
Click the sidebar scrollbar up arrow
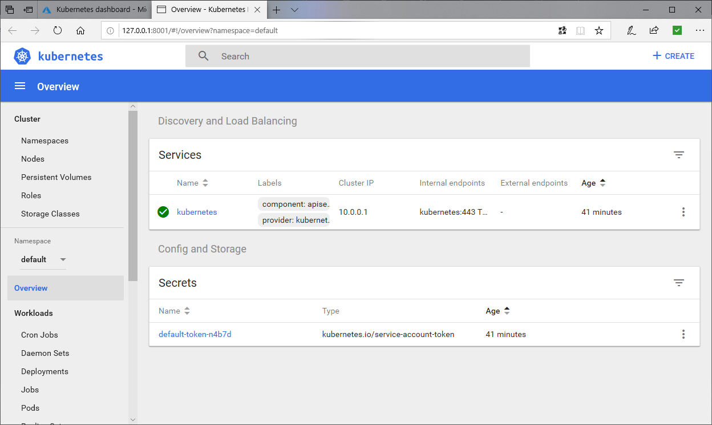pos(133,106)
